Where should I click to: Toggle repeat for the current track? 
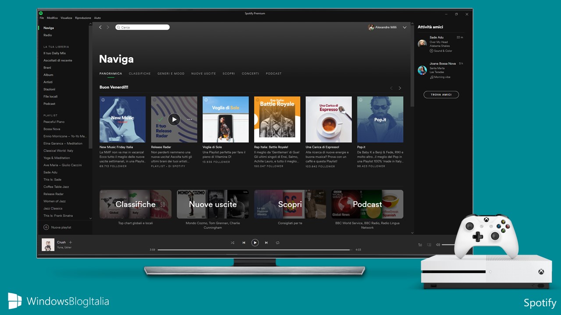(x=278, y=242)
